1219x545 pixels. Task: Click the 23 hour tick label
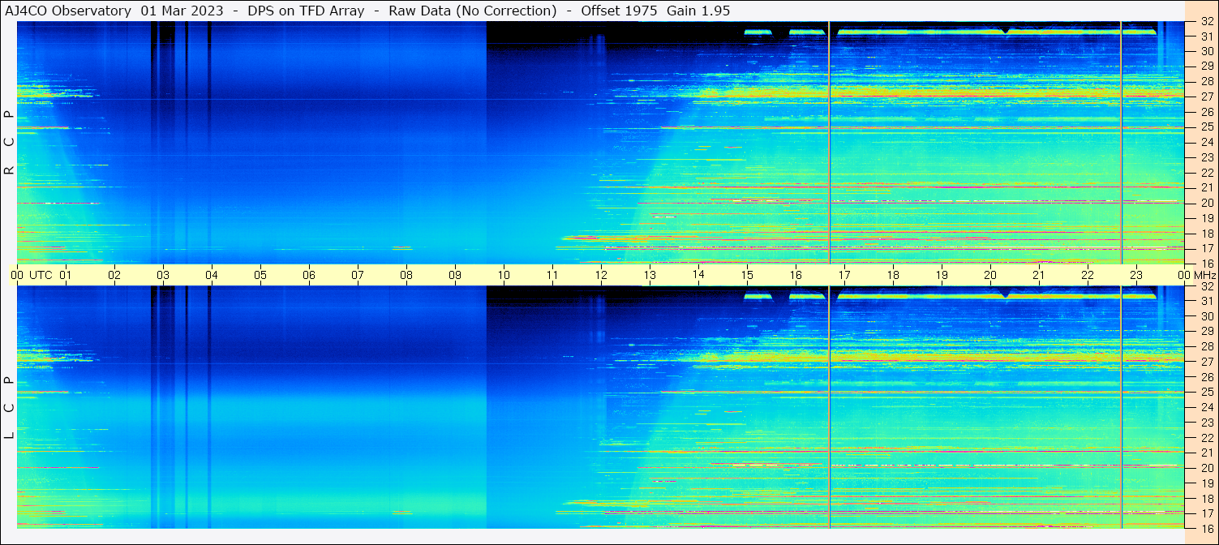coord(1136,275)
